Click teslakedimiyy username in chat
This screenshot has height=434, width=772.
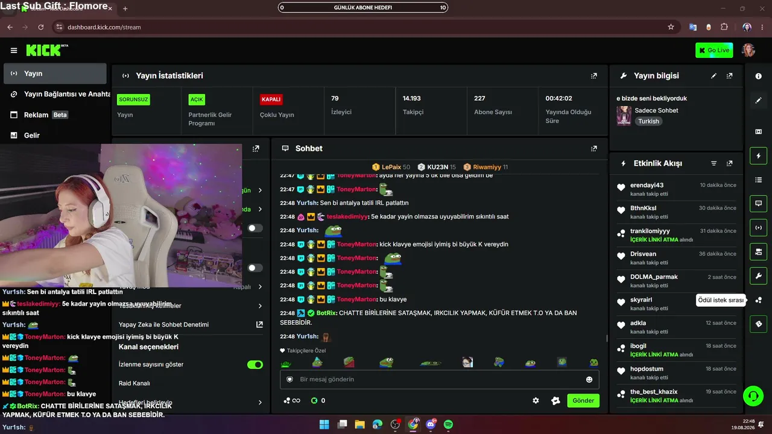[347, 217]
